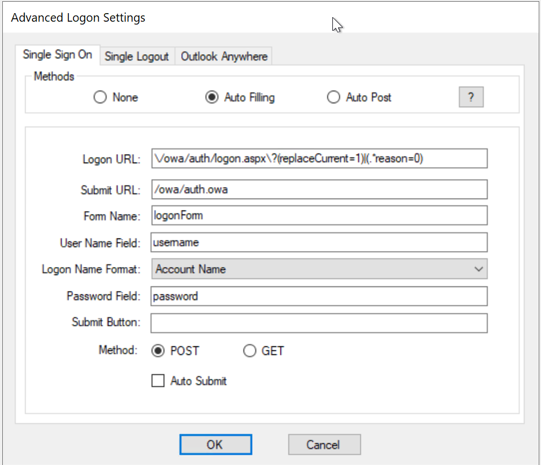Focus the Submit URL text box
The width and height of the screenshot is (541, 465).
click(x=319, y=189)
